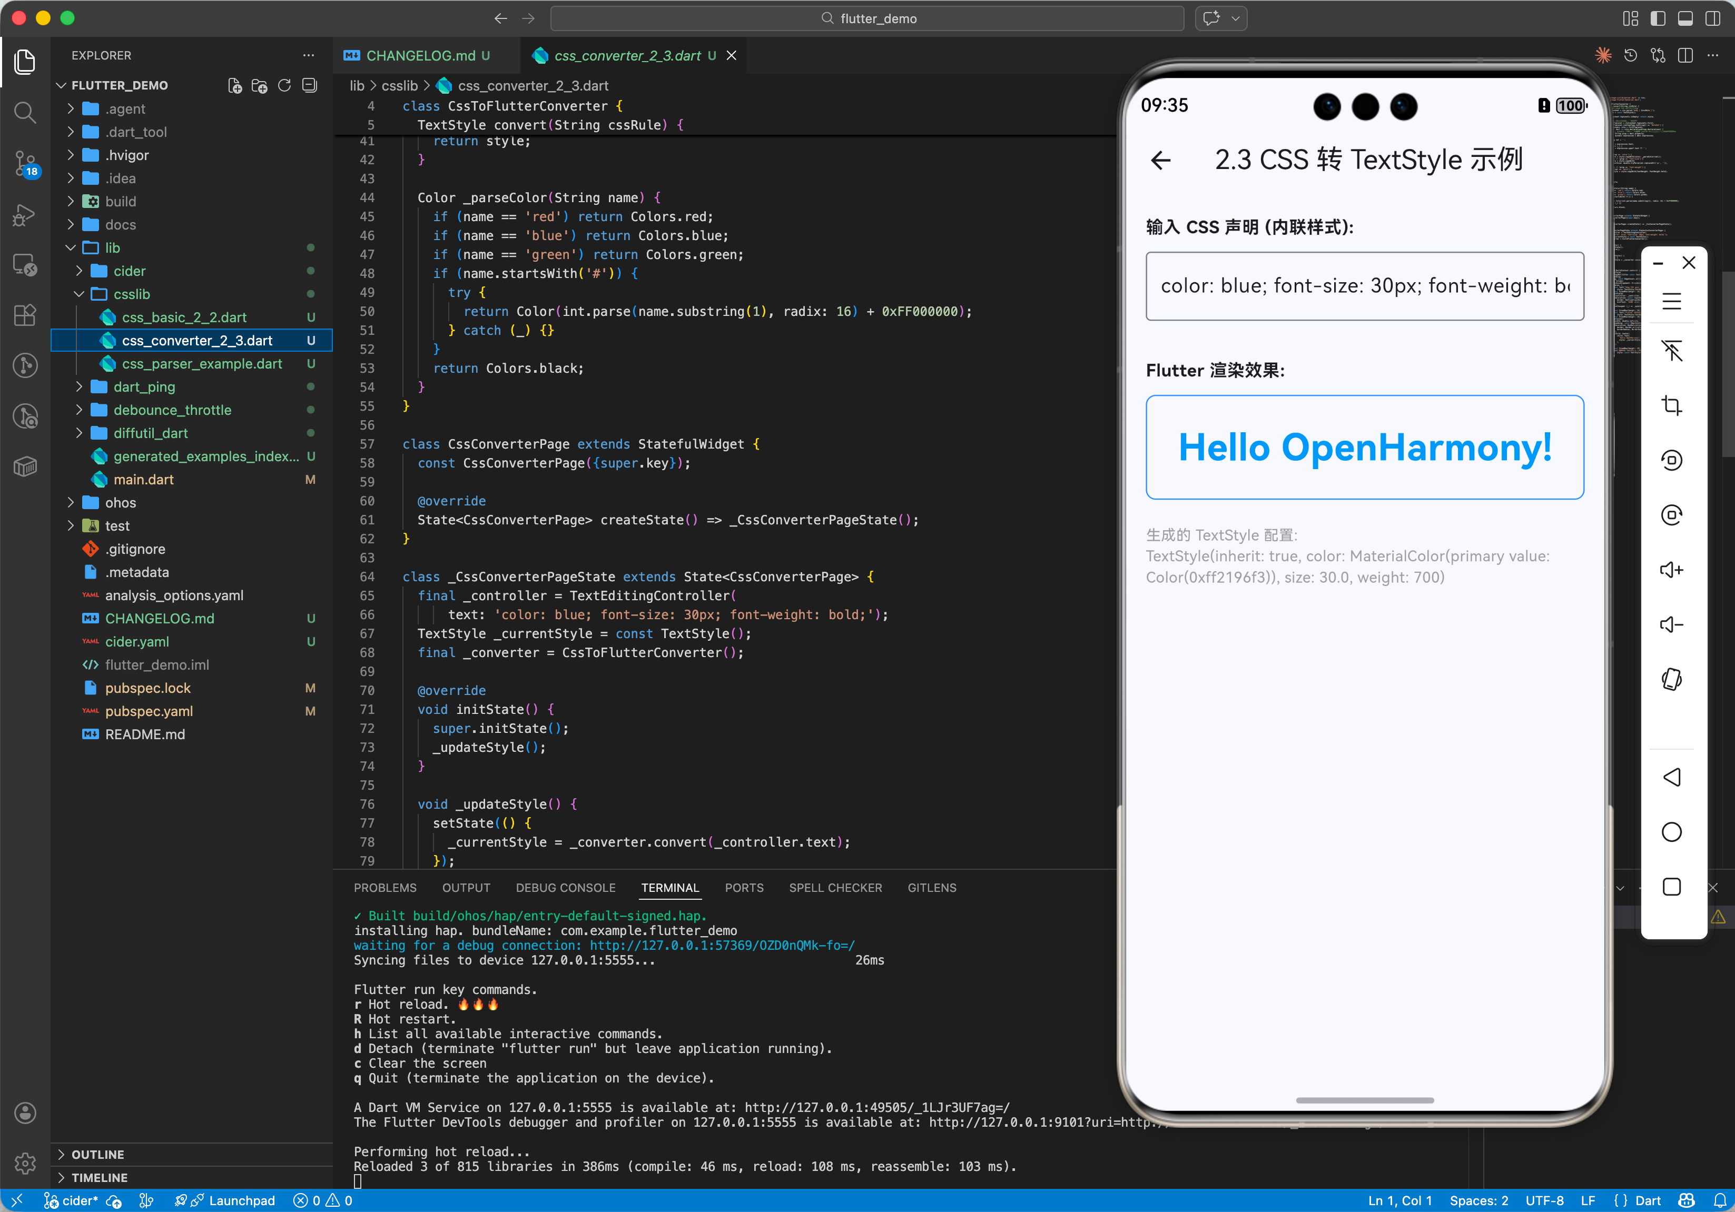Open the Extensions view
The height and width of the screenshot is (1212, 1735).
pos(25,315)
